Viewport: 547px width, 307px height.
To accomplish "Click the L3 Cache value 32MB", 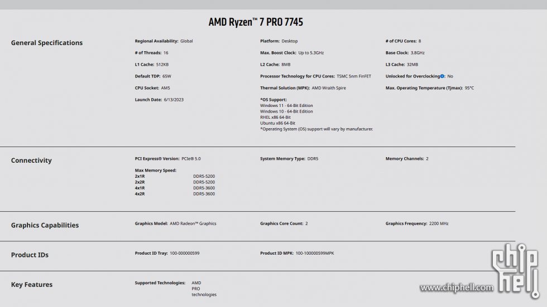I will pos(412,65).
